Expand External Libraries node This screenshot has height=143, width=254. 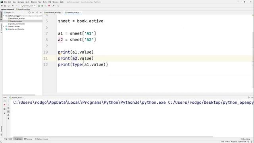[4, 26]
